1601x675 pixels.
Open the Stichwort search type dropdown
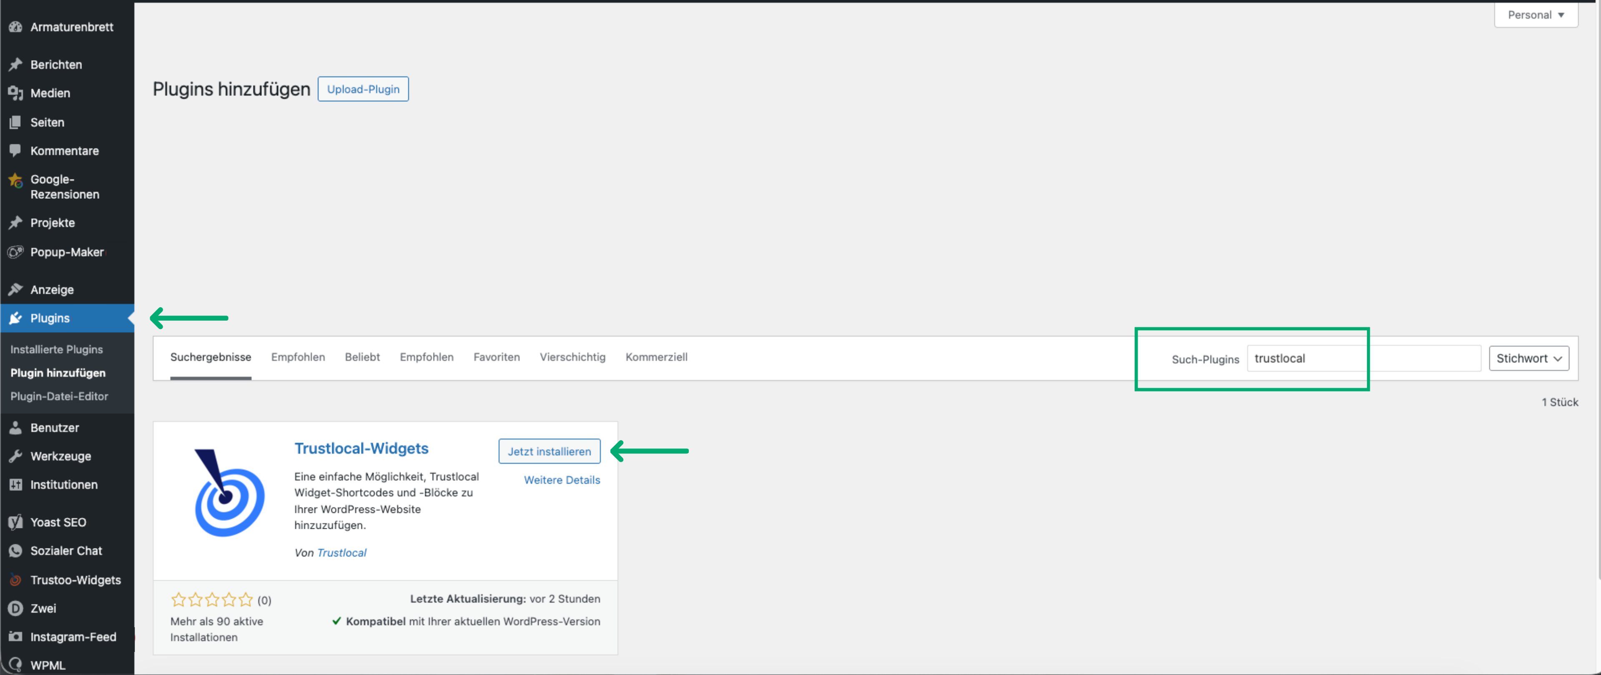click(x=1528, y=358)
